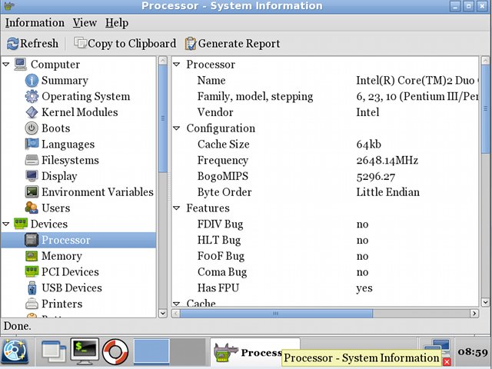Click the Devices category card icon
The height and width of the screenshot is (369, 492).
tap(21, 224)
